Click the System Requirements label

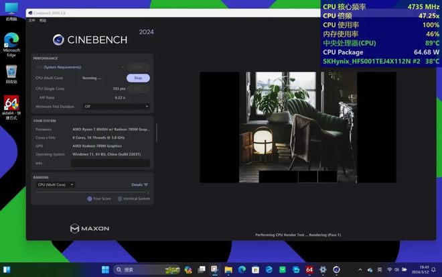[x=62, y=67]
